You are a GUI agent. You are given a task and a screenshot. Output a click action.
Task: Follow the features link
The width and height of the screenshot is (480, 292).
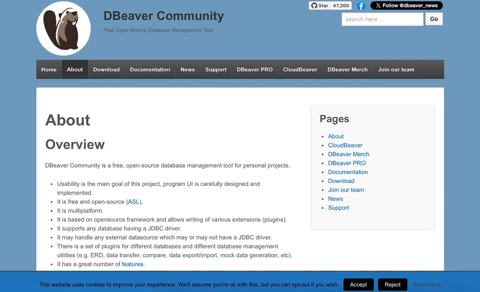[132, 264]
